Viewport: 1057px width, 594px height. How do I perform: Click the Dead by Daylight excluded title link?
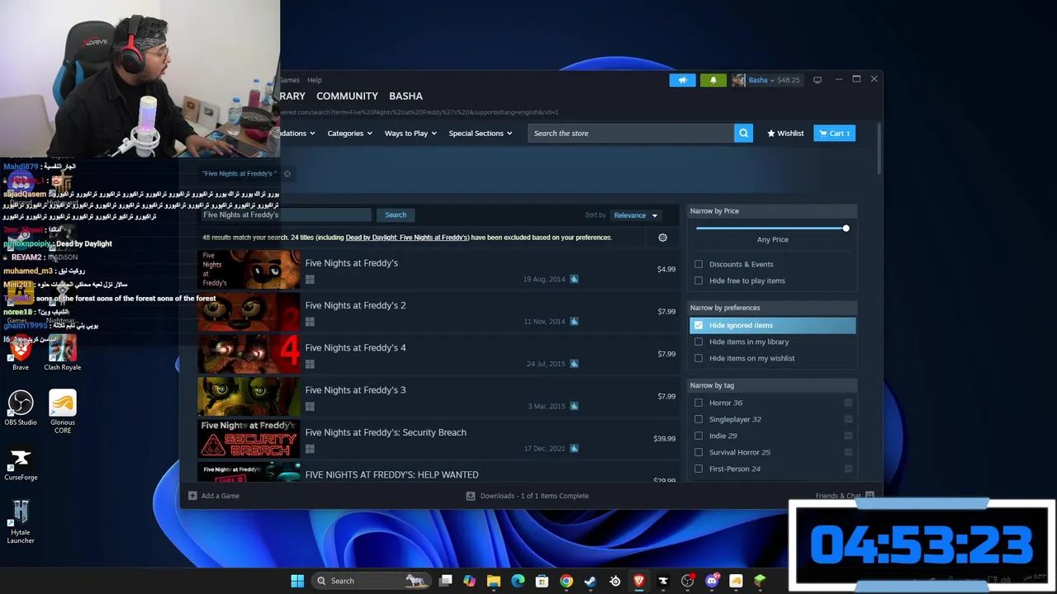coord(407,238)
